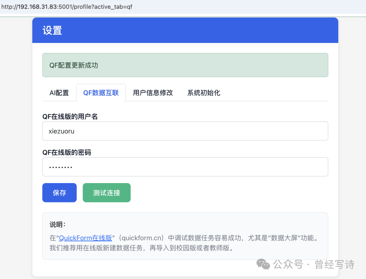Open the 用户信息修改 tab
366x279 pixels.
coord(153,93)
